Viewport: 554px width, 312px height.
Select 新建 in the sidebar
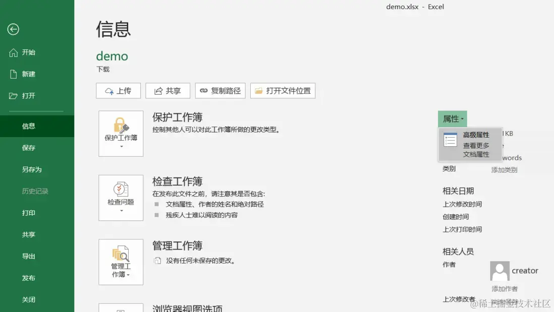[x=37, y=74]
